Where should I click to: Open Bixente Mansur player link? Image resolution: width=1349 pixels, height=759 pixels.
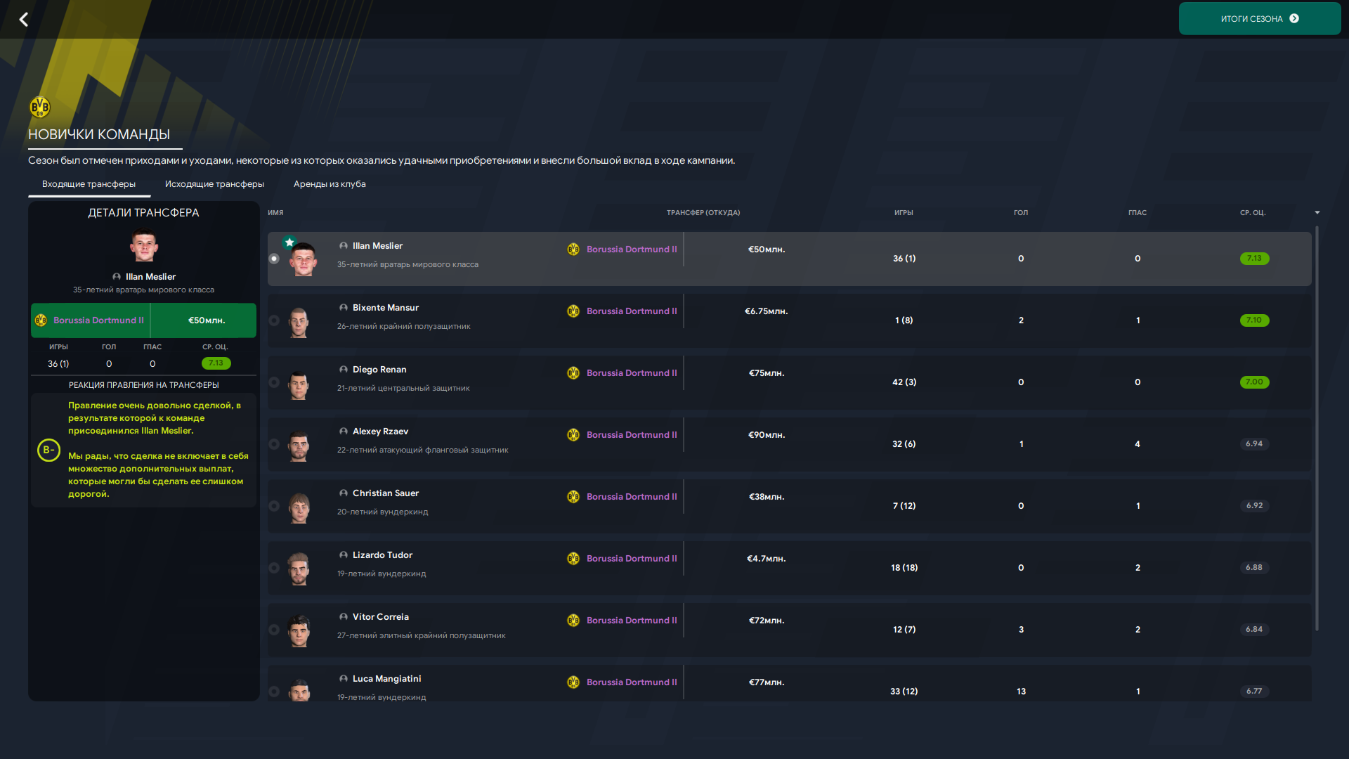[x=386, y=308]
